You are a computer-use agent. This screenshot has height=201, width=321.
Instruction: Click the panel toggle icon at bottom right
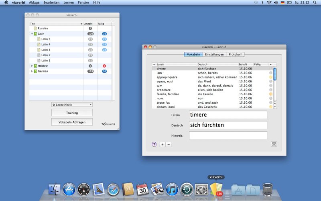click(274, 144)
